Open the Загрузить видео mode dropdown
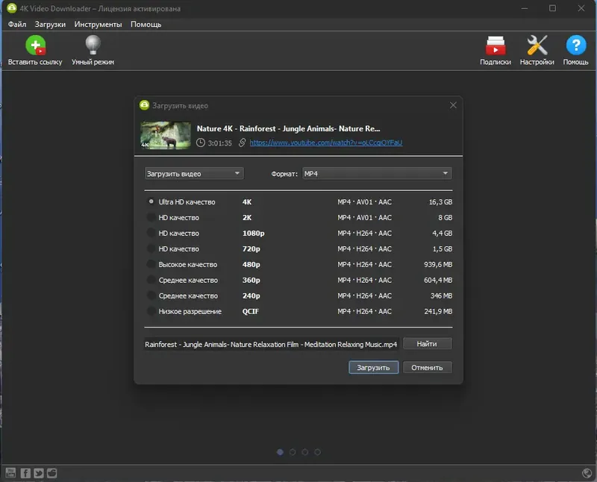Screen dimensions: 597x482 click(194, 174)
